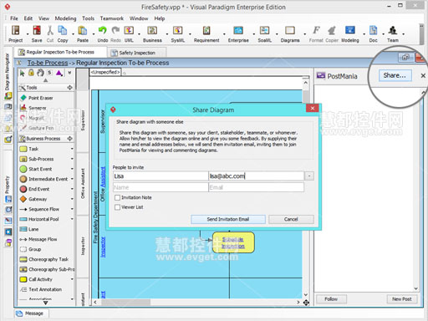Viewport: 428px width, 321px height.
Task: Open the Requirement toolbar icon
Action: coord(206,30)
